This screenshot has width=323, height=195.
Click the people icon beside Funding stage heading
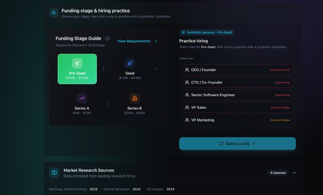(x=54, y=13)
